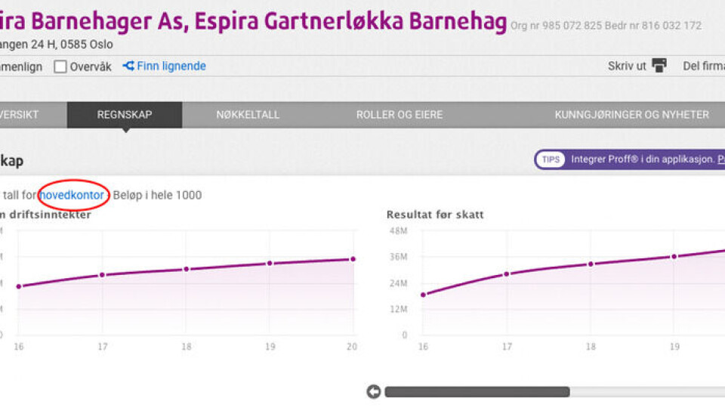This screenshot has width=725, height=414.
Task: Follow the circled hovedkontor link
Action: pos(72,195)
